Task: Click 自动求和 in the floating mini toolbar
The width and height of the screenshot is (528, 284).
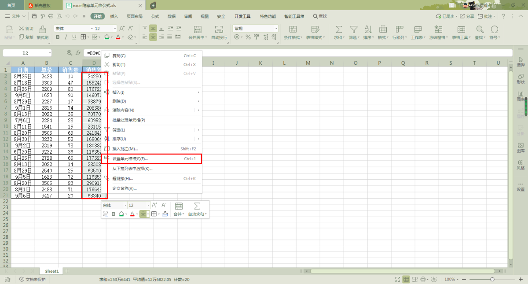Action: (x=197, y=214)
